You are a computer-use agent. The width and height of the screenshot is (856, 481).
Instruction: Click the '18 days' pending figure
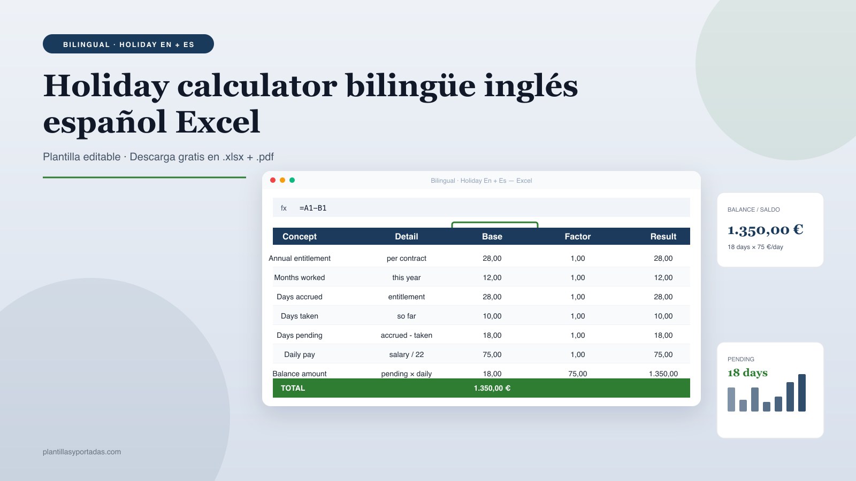(747, 373)
